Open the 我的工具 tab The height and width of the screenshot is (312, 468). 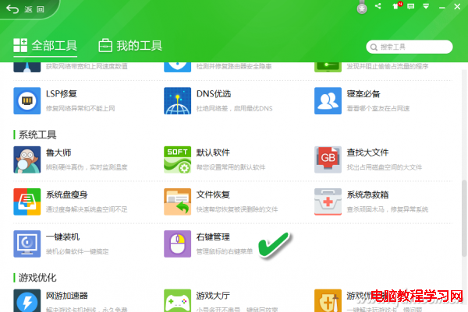tap(130, 46)
